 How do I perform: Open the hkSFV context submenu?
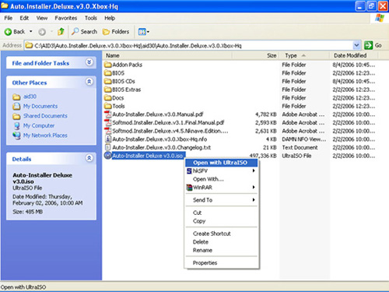pyautogui.click(x=222, y=171)
